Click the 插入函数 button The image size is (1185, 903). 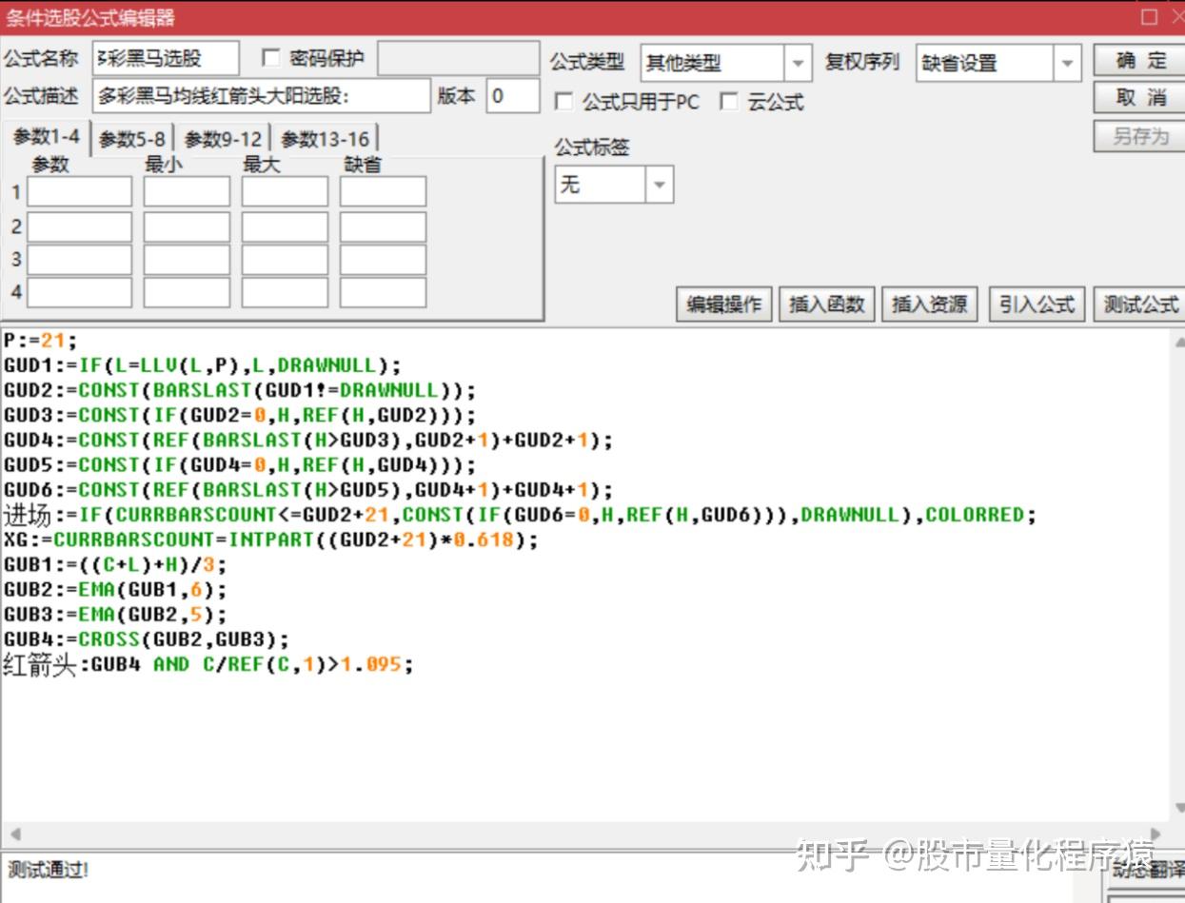click(827, 304)
